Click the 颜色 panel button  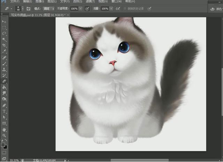(217, 9)
